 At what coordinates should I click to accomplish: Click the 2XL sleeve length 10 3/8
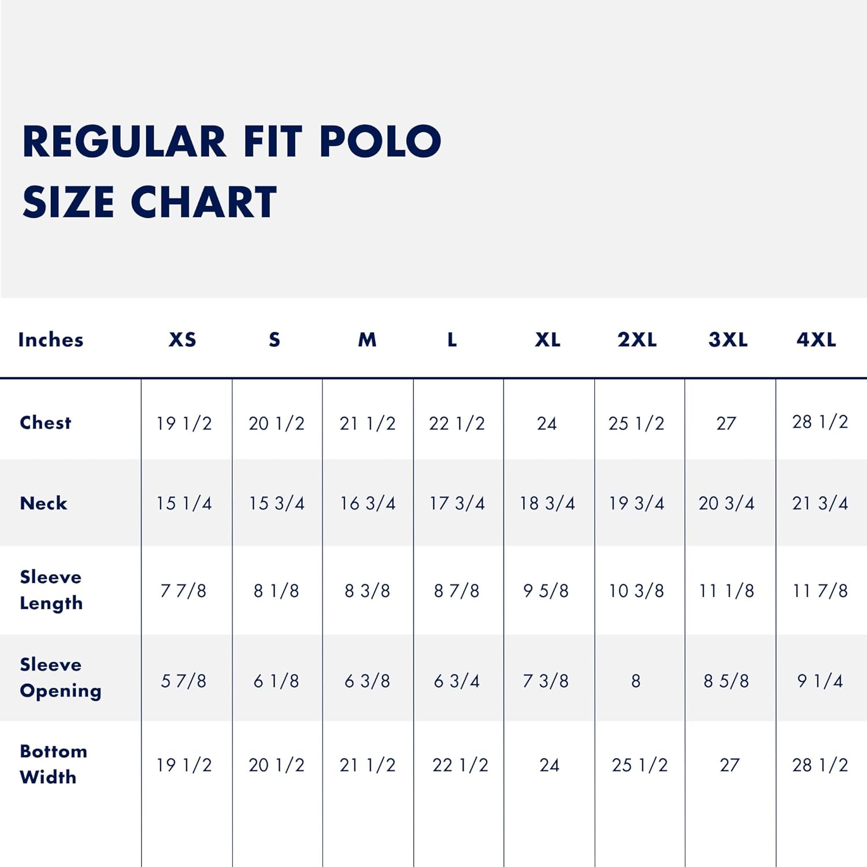636,591
